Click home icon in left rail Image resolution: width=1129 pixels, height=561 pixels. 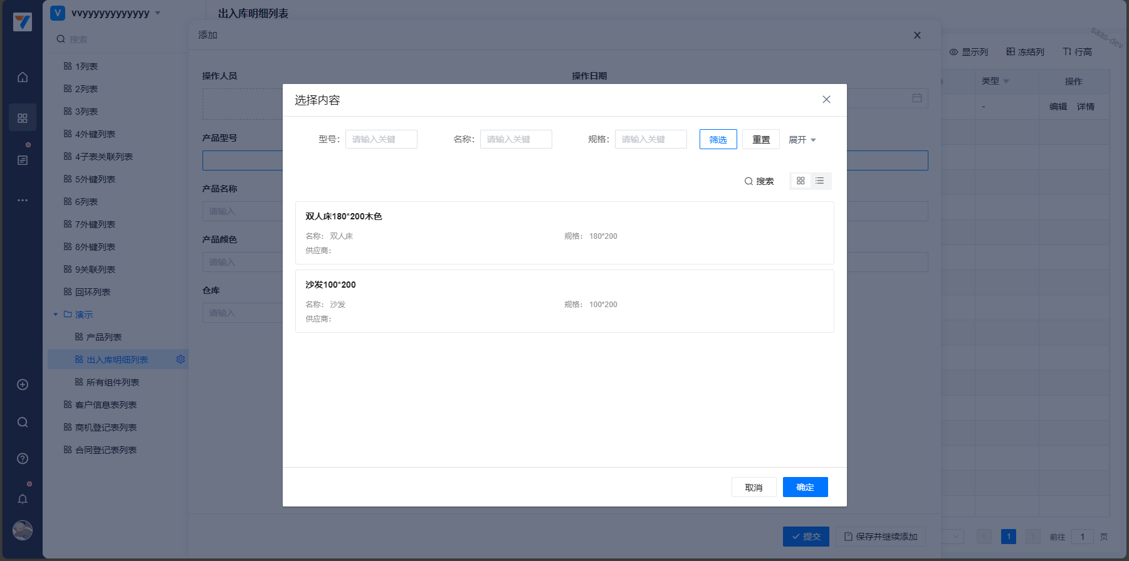(23, 77)
